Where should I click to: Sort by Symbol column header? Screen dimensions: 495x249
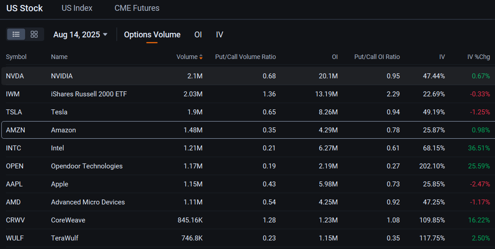point(16,57)
